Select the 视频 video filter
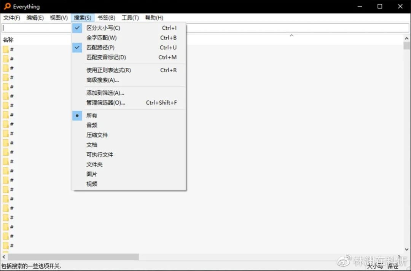Image resolution: width=411 pixels, height=271 pixels. click(x=129, y=184)
